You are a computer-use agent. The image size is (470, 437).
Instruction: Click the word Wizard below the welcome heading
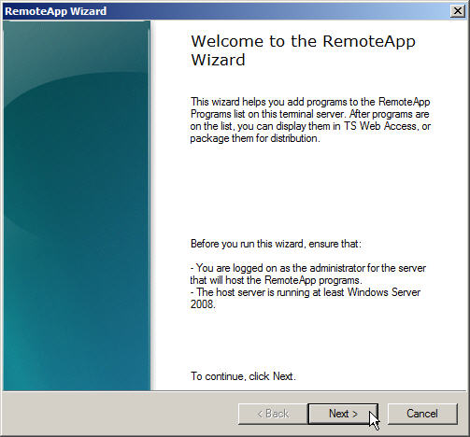[x=218, y=60]
